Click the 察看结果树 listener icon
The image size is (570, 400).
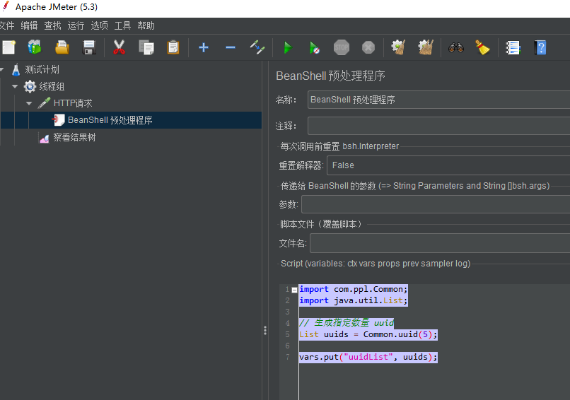(x=44, y=138)
